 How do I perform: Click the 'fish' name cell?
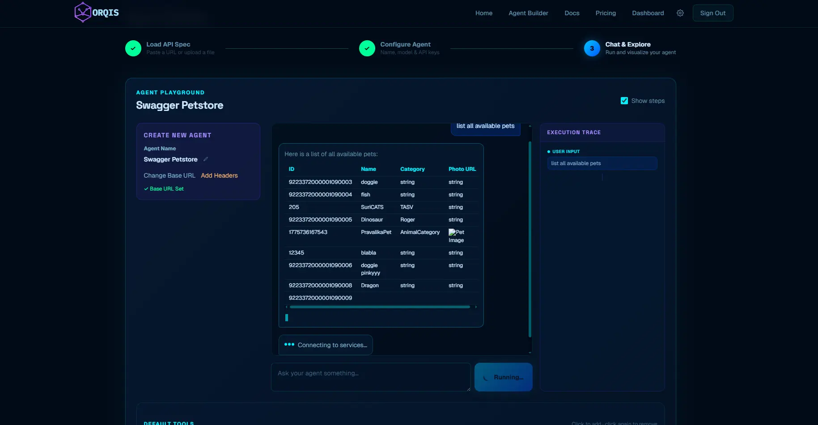click(x=365, y=195)
